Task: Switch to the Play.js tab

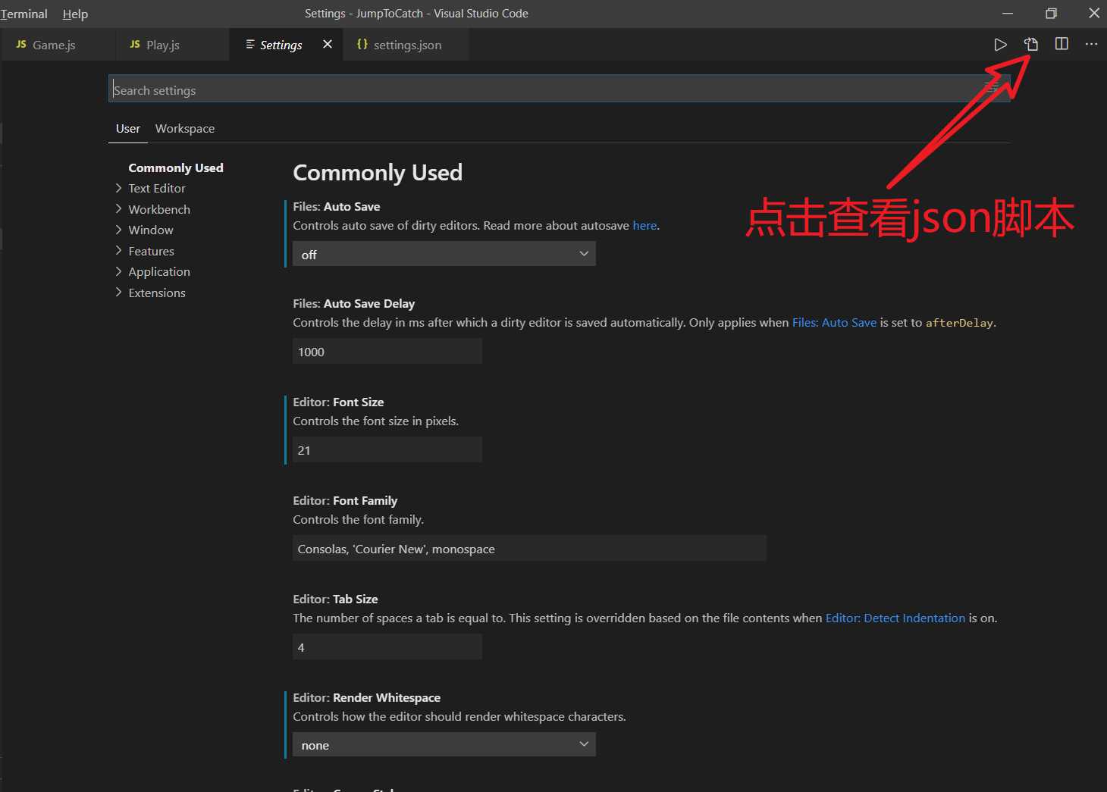Action: point(172,45)
